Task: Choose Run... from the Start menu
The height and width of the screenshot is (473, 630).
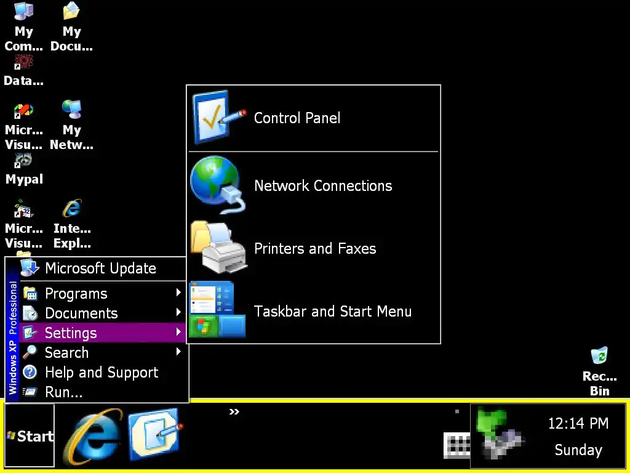Action: [103, 391]
